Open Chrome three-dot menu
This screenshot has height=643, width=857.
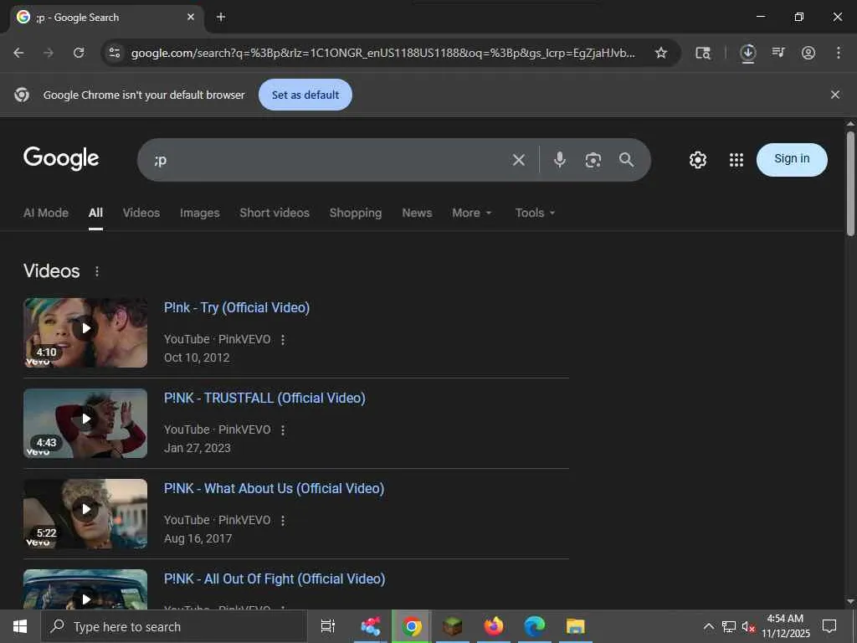(x=839, y=53)
